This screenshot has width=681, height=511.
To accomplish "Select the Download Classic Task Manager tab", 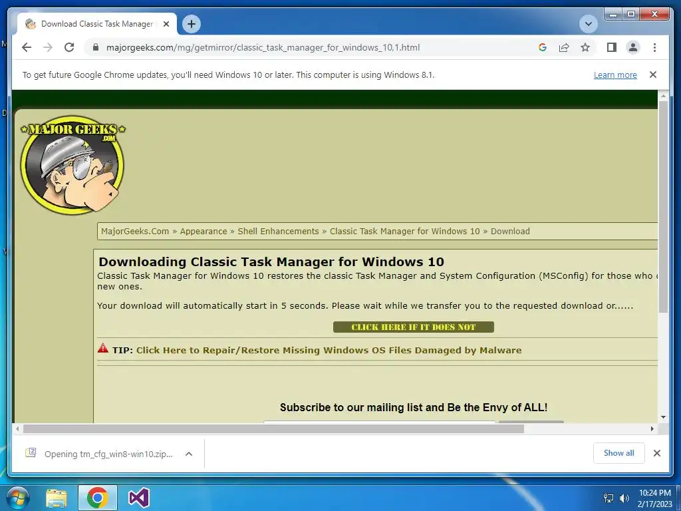I will [97, 24].
